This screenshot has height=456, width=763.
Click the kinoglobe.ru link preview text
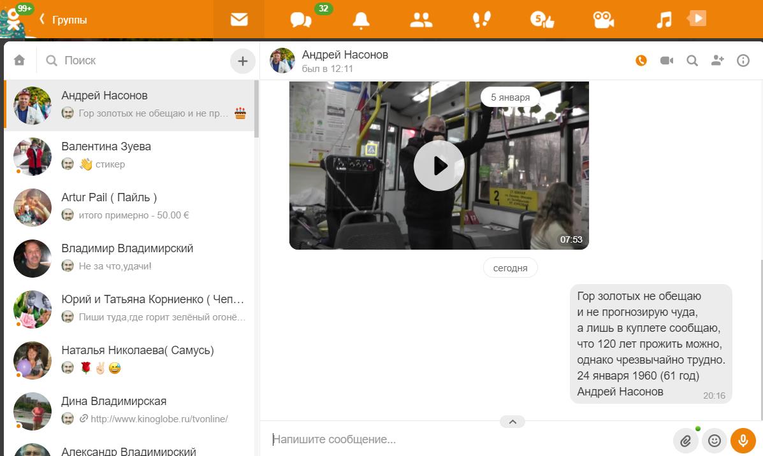pyautogui.click(x=159, y=418)
